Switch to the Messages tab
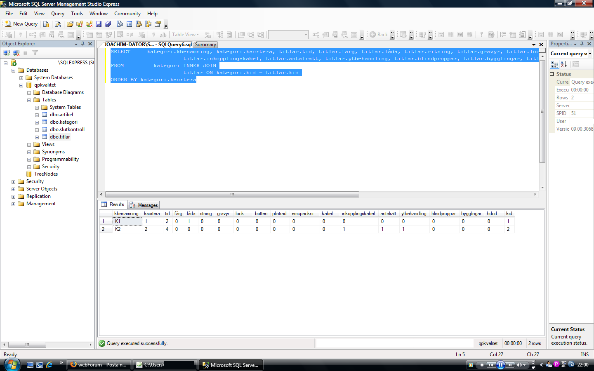This screenshot has width=594, height=371. pyautogui.click(x=144, y=205)
